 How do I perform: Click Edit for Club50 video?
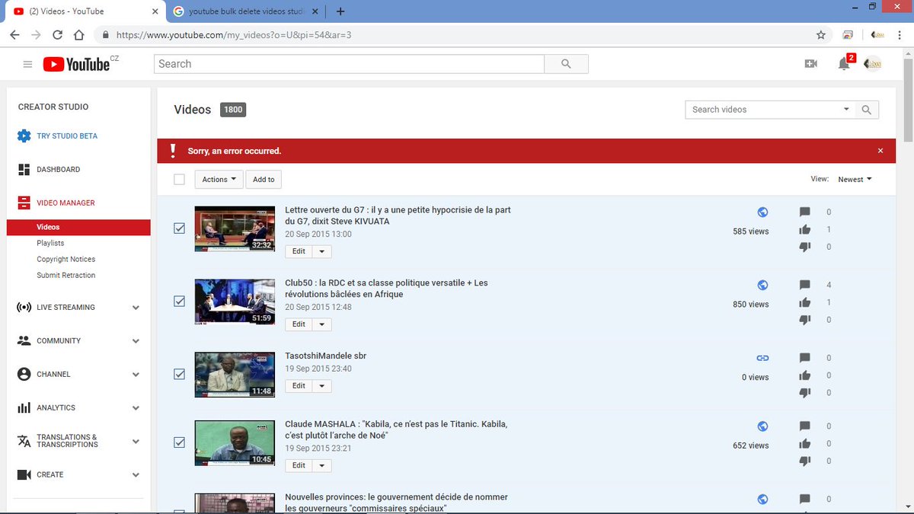pos(299,324)
